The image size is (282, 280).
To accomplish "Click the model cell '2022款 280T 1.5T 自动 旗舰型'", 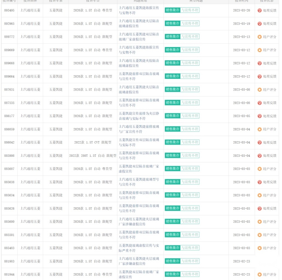I will click(x=93, y=156).
